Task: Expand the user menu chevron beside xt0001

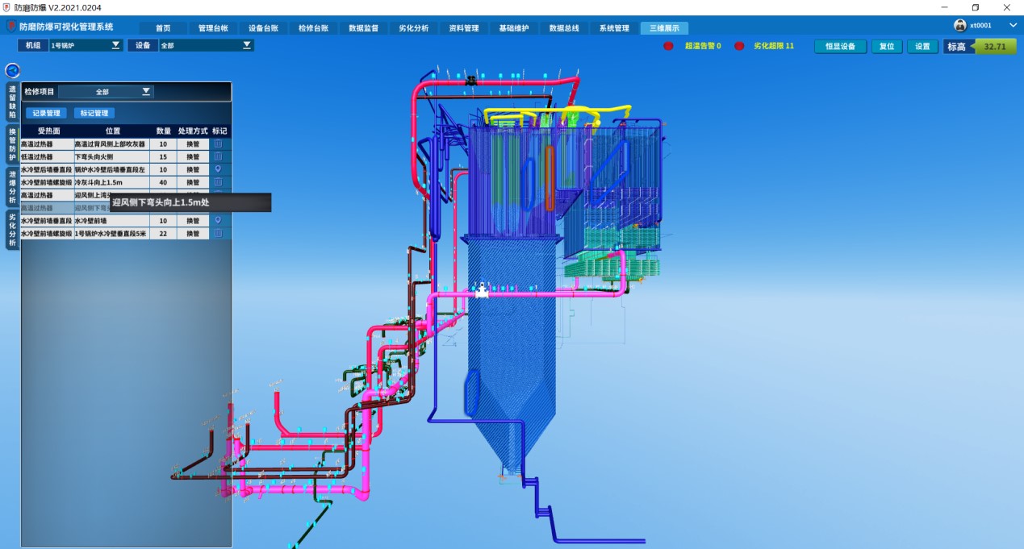Action: pyautogui.click(x=1014, y=26)
